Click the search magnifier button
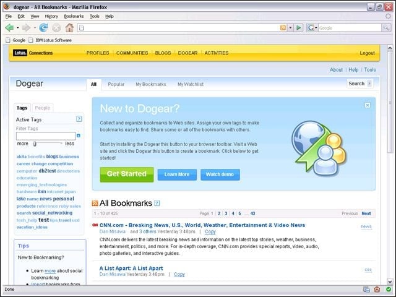Image resolution: width=396 pixels, height=297 pixels. click(386, 27)
